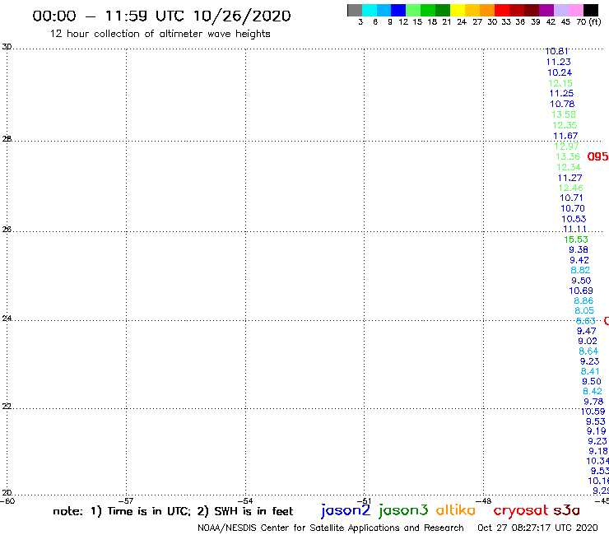Click the lavender swatch in the color scale
Image resolution: width=609 pixels, height=535 pixels.
pyautogui.click(x=561, y=10)
